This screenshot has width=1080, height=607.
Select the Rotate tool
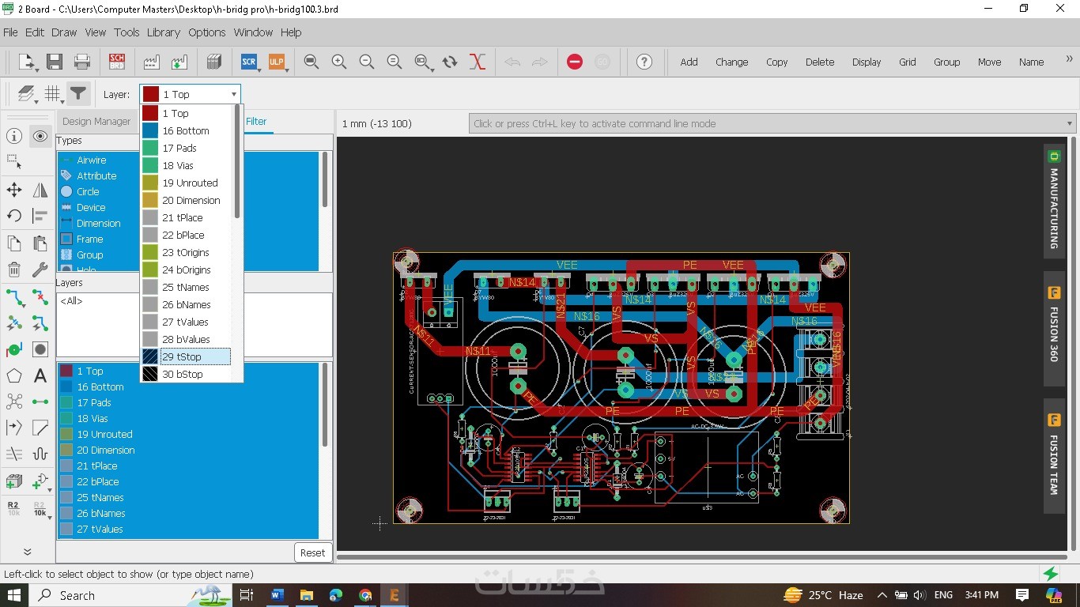(14, 216)
